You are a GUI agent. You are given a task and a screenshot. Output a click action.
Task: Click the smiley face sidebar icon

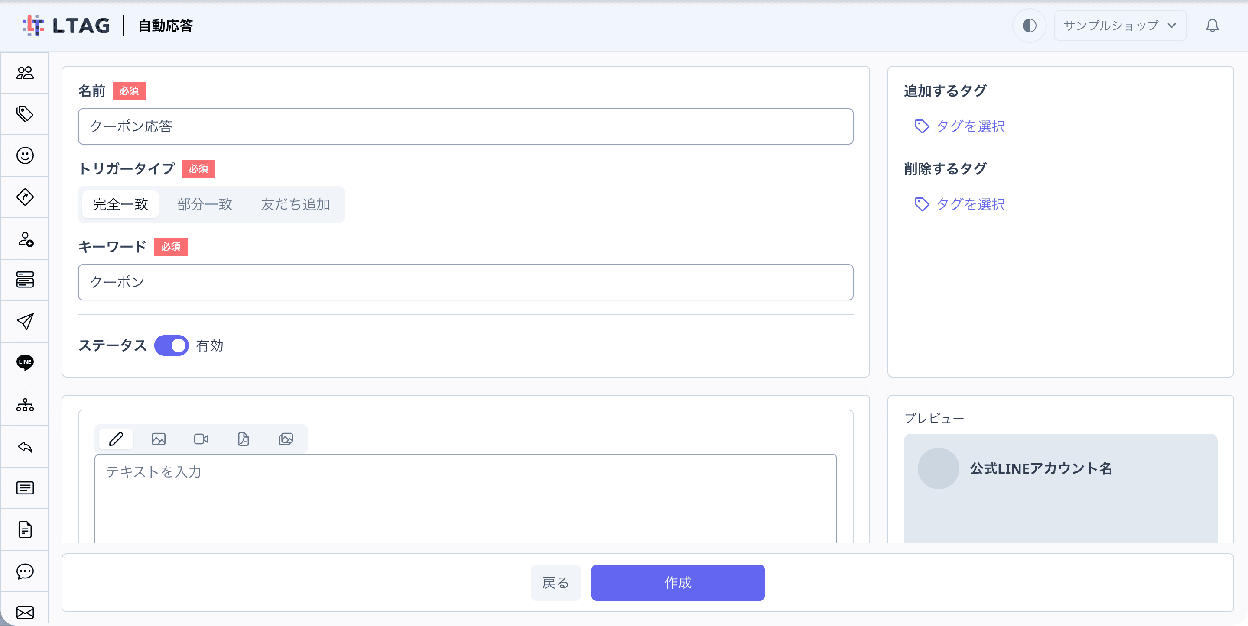tap(25, 155)
